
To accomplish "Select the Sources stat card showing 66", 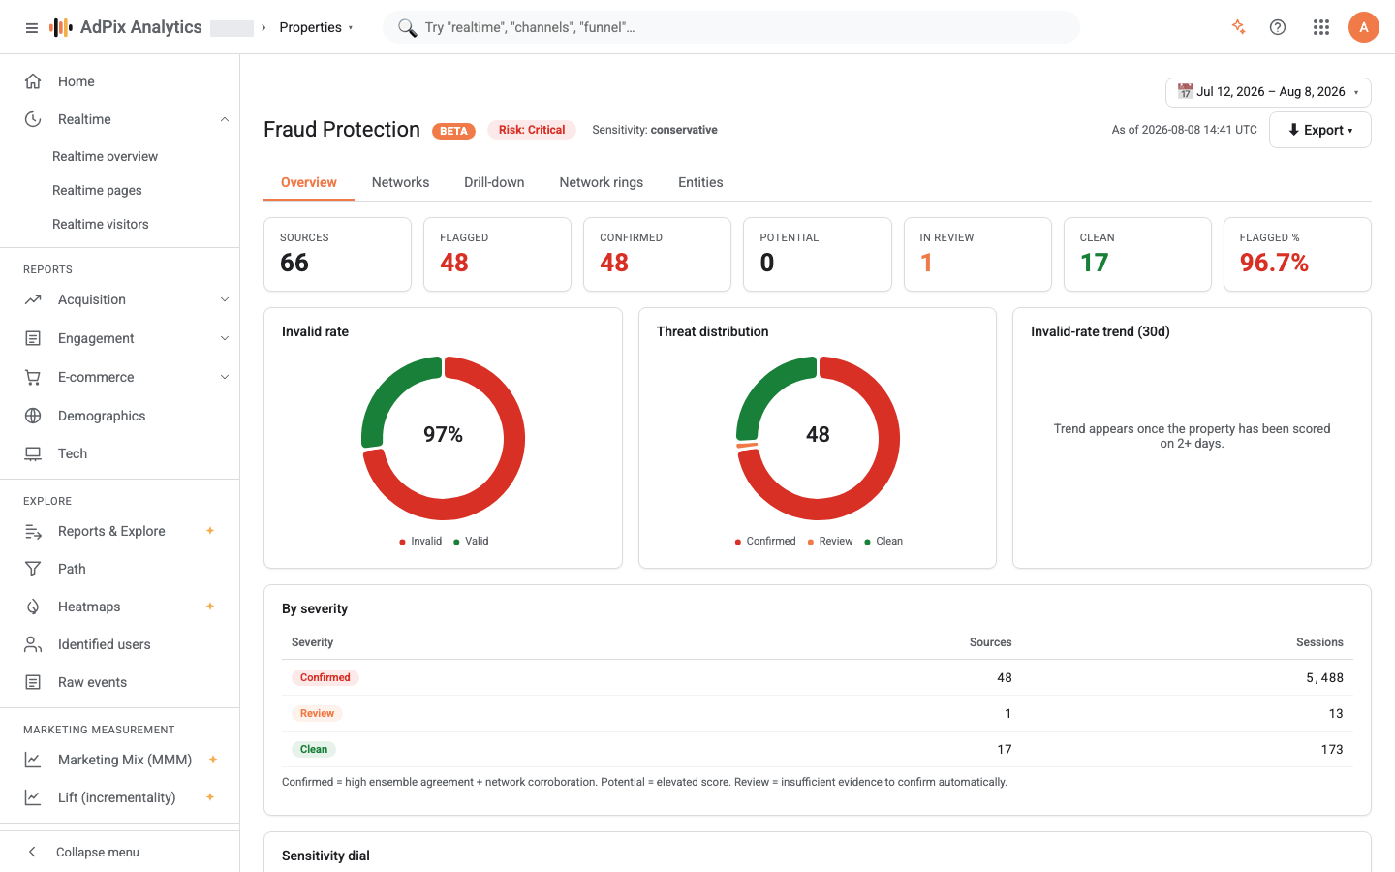I will [x=337, y=254].
